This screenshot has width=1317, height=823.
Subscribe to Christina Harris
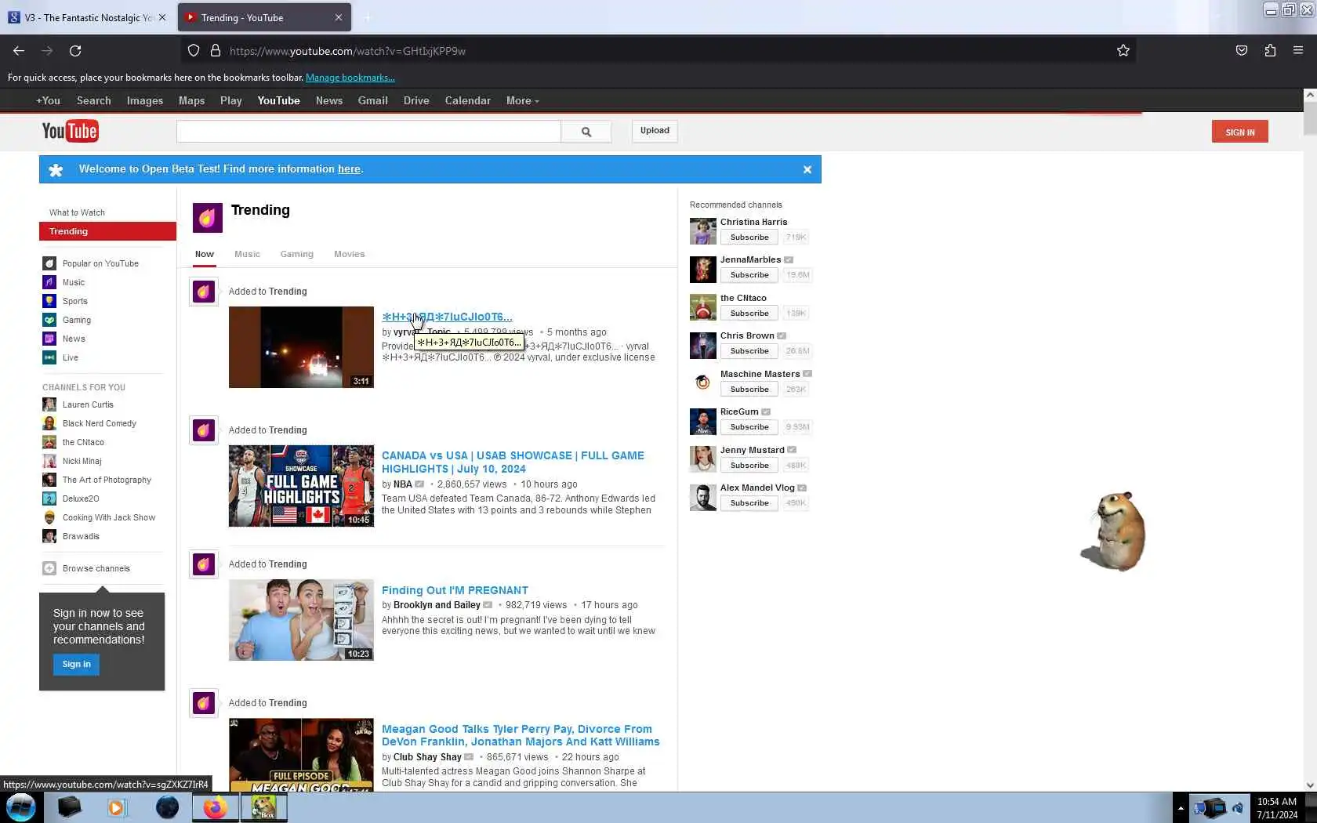pos(749,237)
